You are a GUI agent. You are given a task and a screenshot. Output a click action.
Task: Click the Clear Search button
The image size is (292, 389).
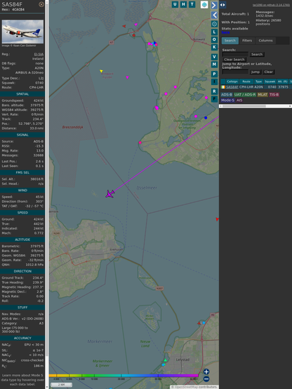(234, 59)
